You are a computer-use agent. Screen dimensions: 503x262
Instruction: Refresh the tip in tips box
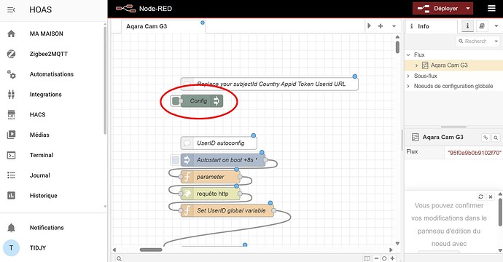[480, 196]
